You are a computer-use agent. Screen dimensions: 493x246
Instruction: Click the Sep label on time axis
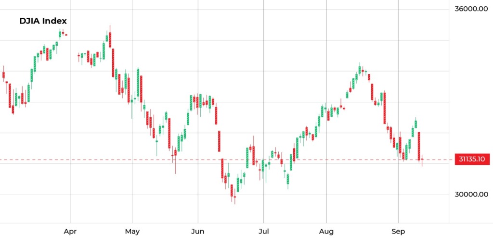point(398,232)
